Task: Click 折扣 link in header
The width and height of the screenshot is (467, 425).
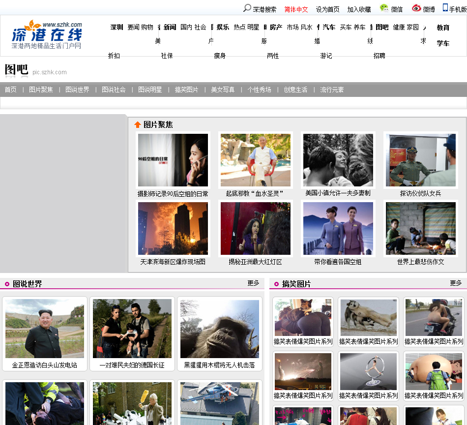Action: [x=114, y=56]
